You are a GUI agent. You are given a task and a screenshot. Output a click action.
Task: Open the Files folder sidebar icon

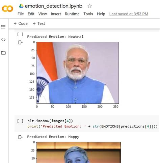coord(3,53)
